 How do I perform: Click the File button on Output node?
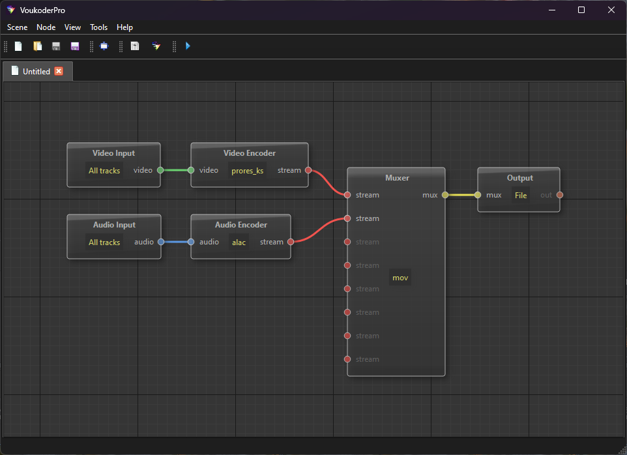coord(521,196)
